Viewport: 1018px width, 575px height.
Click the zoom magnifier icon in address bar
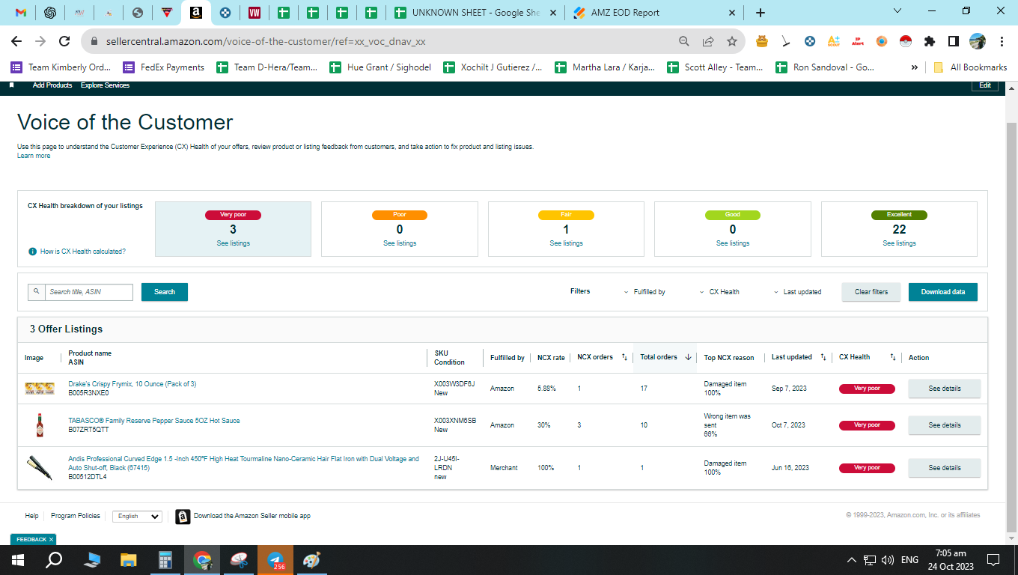684,42
